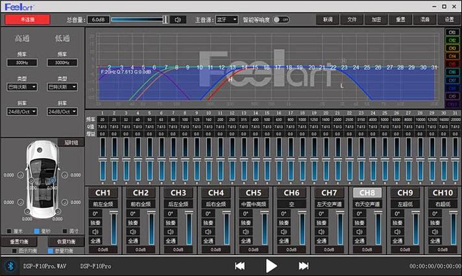Screen dimensions: 462x276
Task: Select upper-left outside speaker beside car
Action: point(21,175)
